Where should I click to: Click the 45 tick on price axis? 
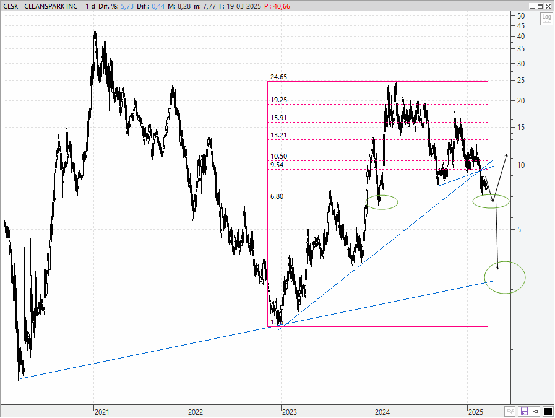[521, 26]
